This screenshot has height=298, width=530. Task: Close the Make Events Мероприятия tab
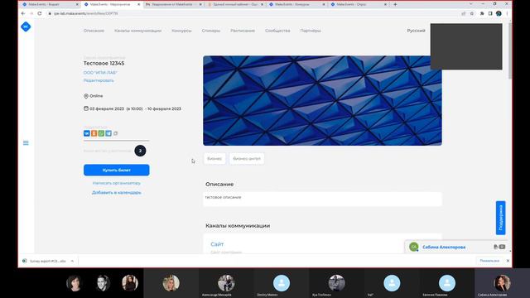[x=138, y=4]
